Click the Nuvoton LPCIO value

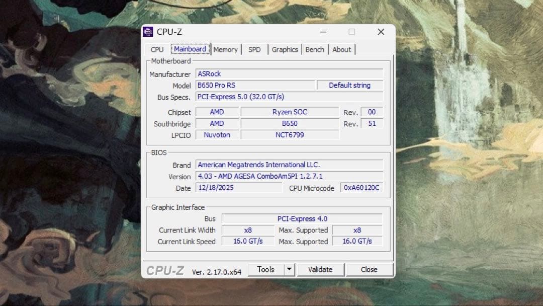tap(217, 135)
